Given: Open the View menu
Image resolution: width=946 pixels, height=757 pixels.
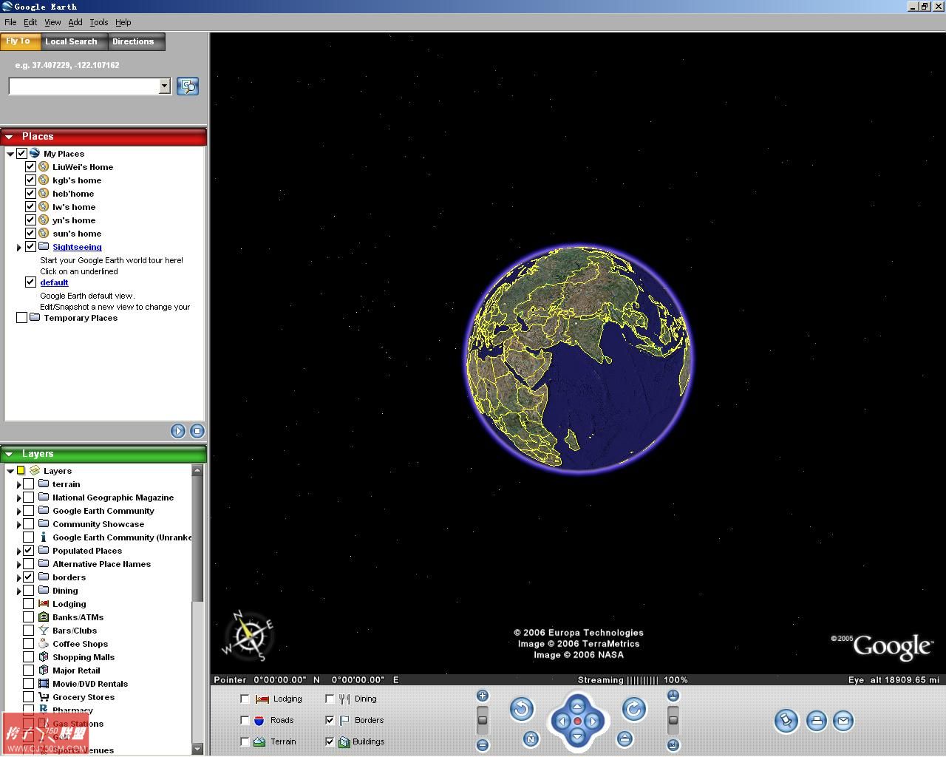Looking at the screenshot, I should pos(52,22).
